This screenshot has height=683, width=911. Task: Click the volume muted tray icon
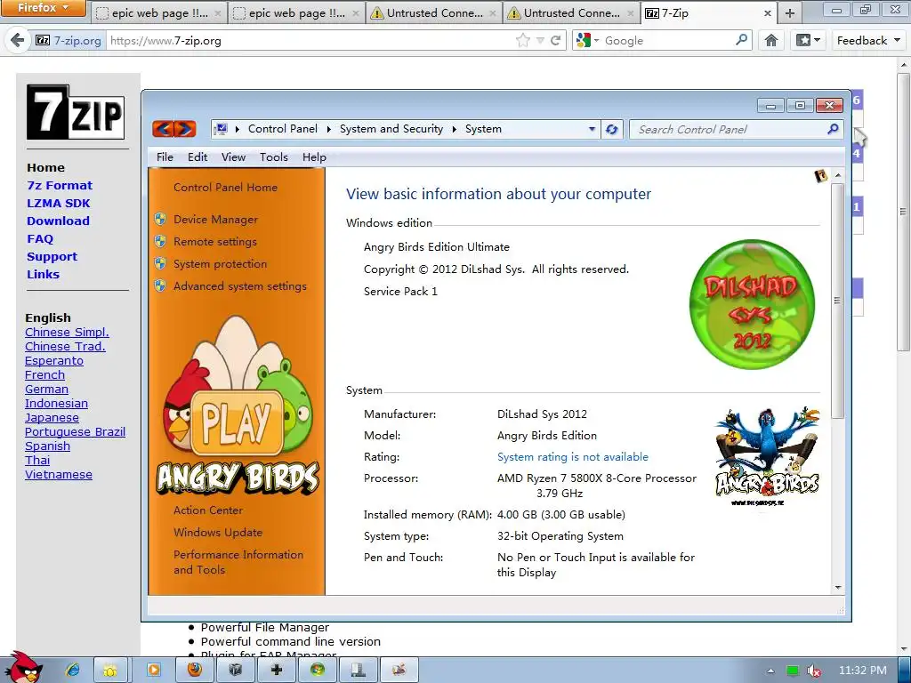pyautogui.click(x=813, y=671)
